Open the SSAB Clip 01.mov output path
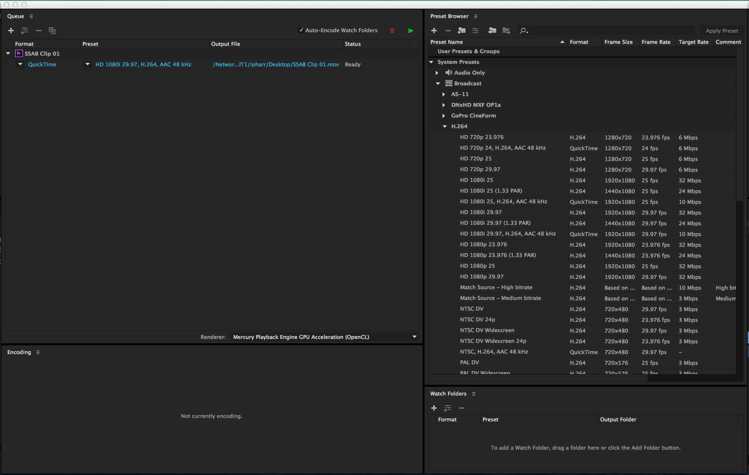Viewport: 749px width, 475px height. [276, 64]
